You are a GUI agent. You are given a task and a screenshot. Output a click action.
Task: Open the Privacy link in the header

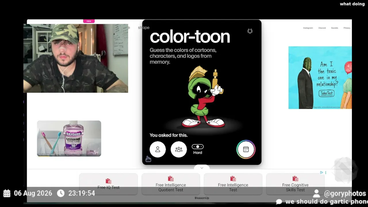tap(347, 28)
